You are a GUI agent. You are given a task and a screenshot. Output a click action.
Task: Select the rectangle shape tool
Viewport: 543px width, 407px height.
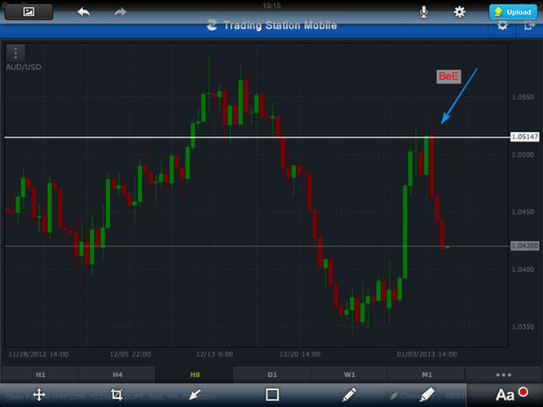[x=272, y=395]
